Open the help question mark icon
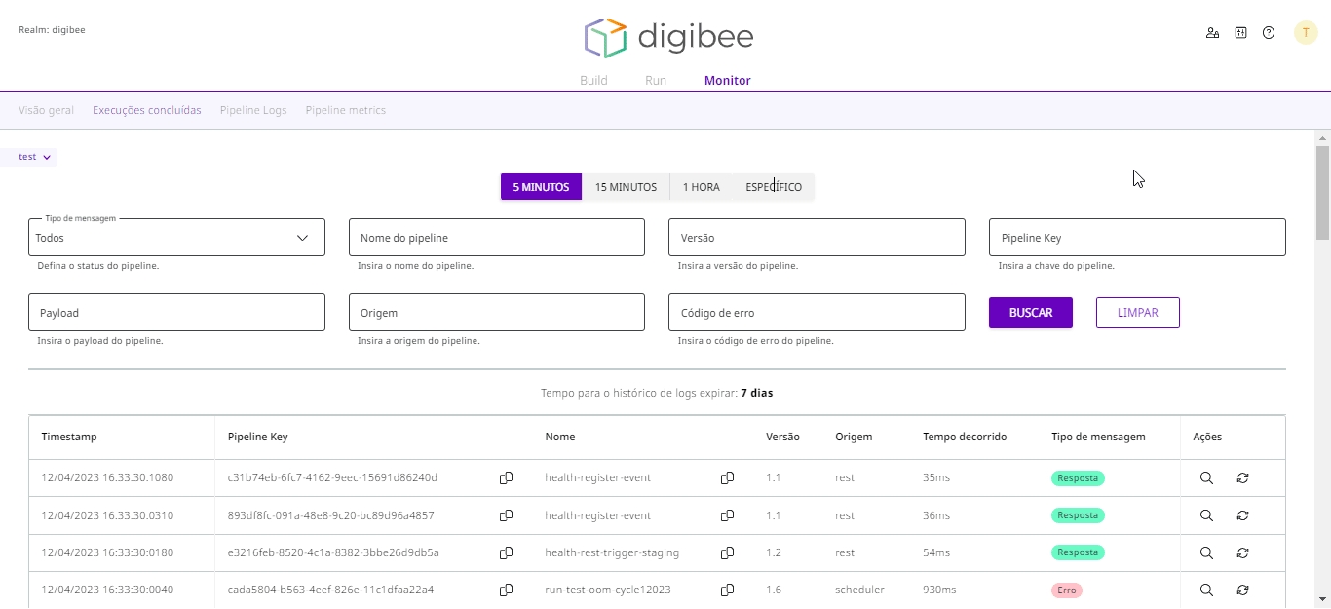1331x609 pixels. [x=1269, y=33]
